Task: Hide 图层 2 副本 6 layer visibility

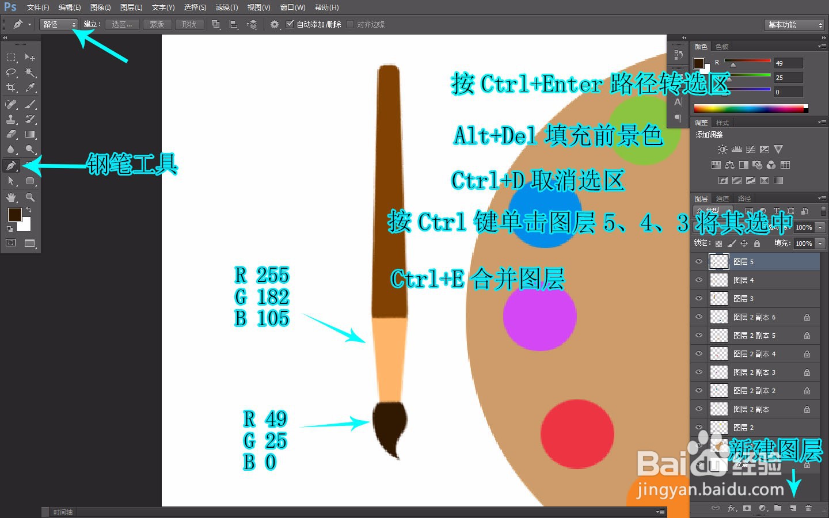Action: [699, 317]
